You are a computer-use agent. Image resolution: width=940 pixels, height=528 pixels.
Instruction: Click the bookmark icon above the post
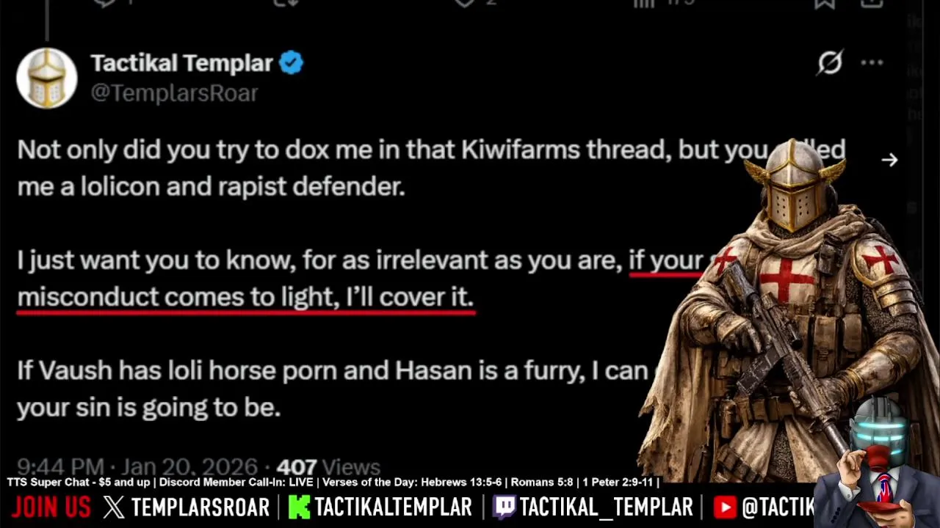pos(824,4)
